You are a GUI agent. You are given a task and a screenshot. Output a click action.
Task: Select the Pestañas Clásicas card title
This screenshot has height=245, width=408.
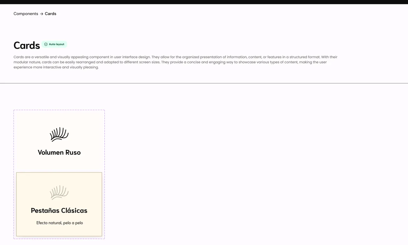(59, 210)
